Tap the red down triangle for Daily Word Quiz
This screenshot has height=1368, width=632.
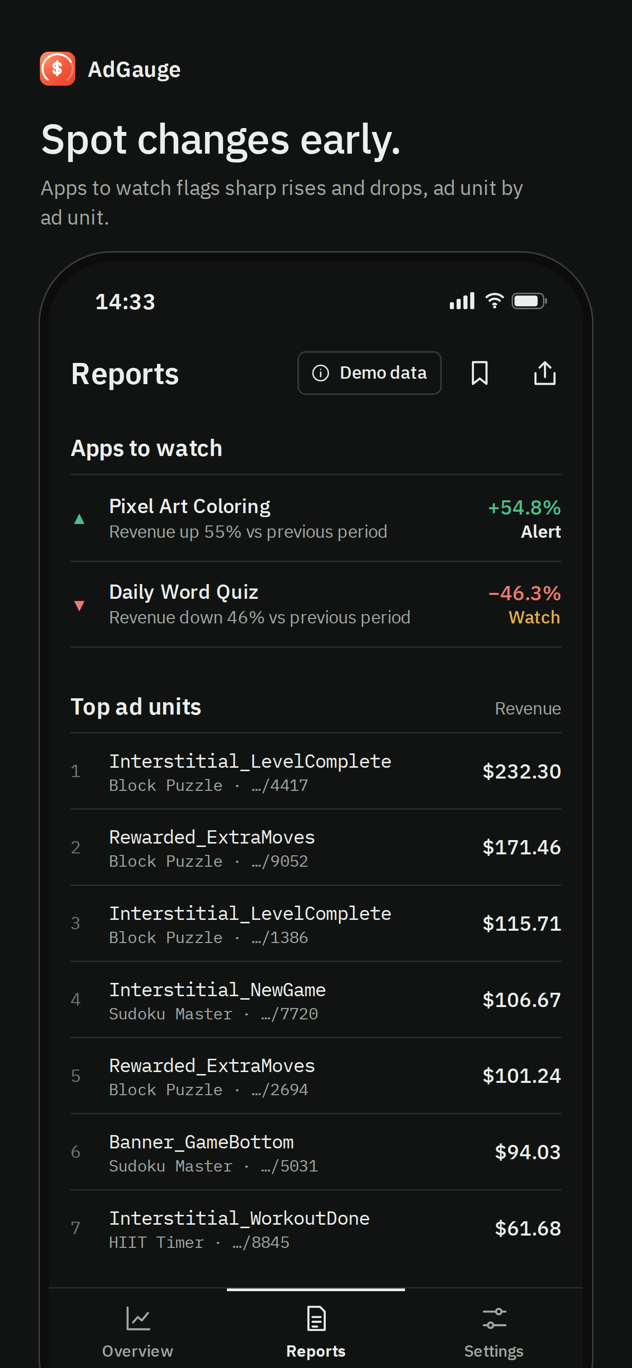point(79,605)
